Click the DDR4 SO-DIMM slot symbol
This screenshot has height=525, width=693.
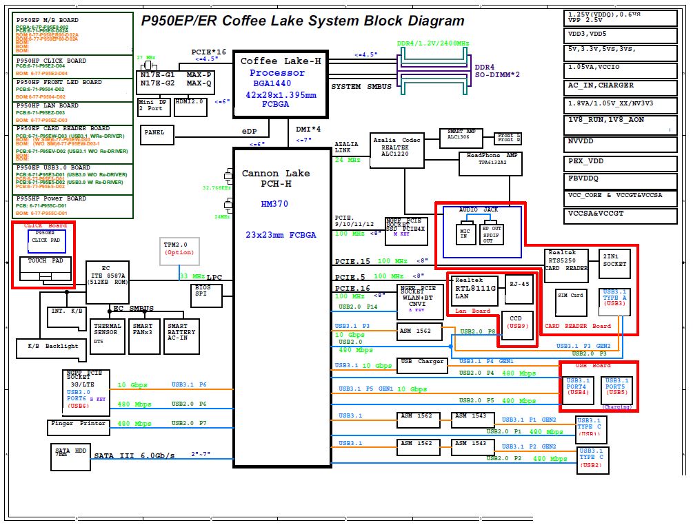(x=434, y=71)
